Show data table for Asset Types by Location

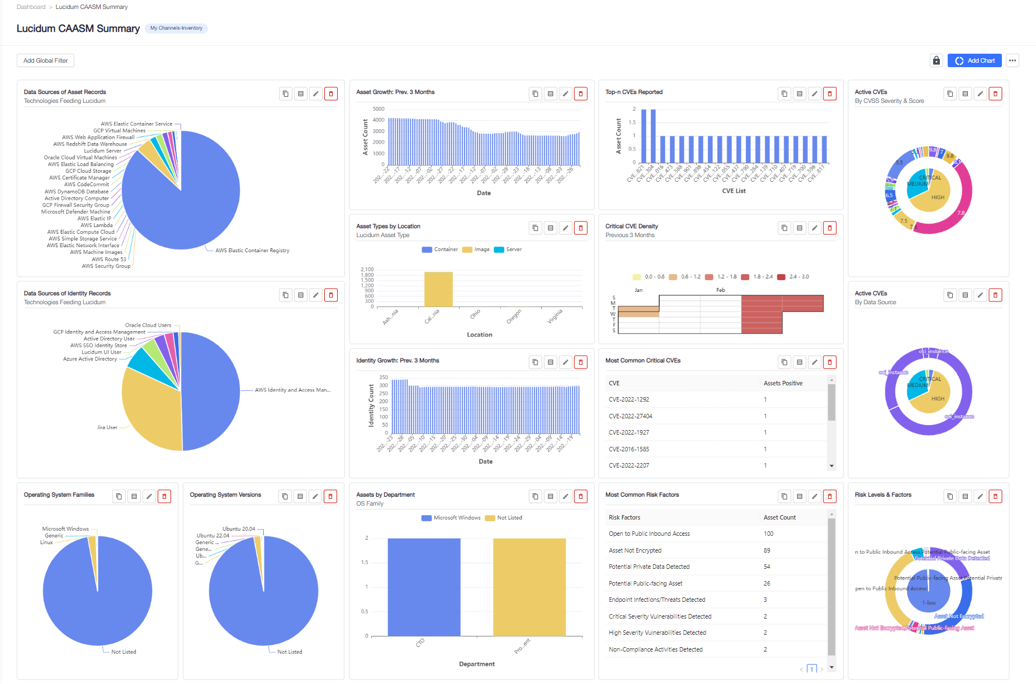coord(551,228)
